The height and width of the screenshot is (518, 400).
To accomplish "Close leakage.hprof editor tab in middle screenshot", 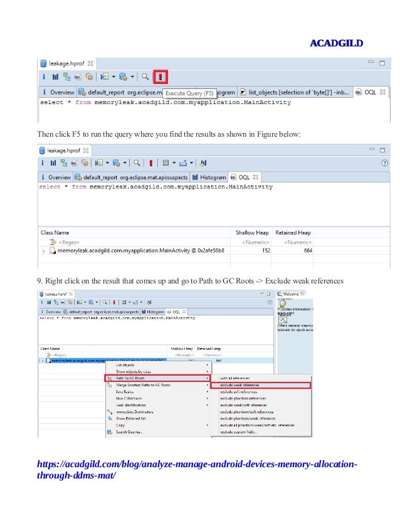I will (x=86, y=151).
